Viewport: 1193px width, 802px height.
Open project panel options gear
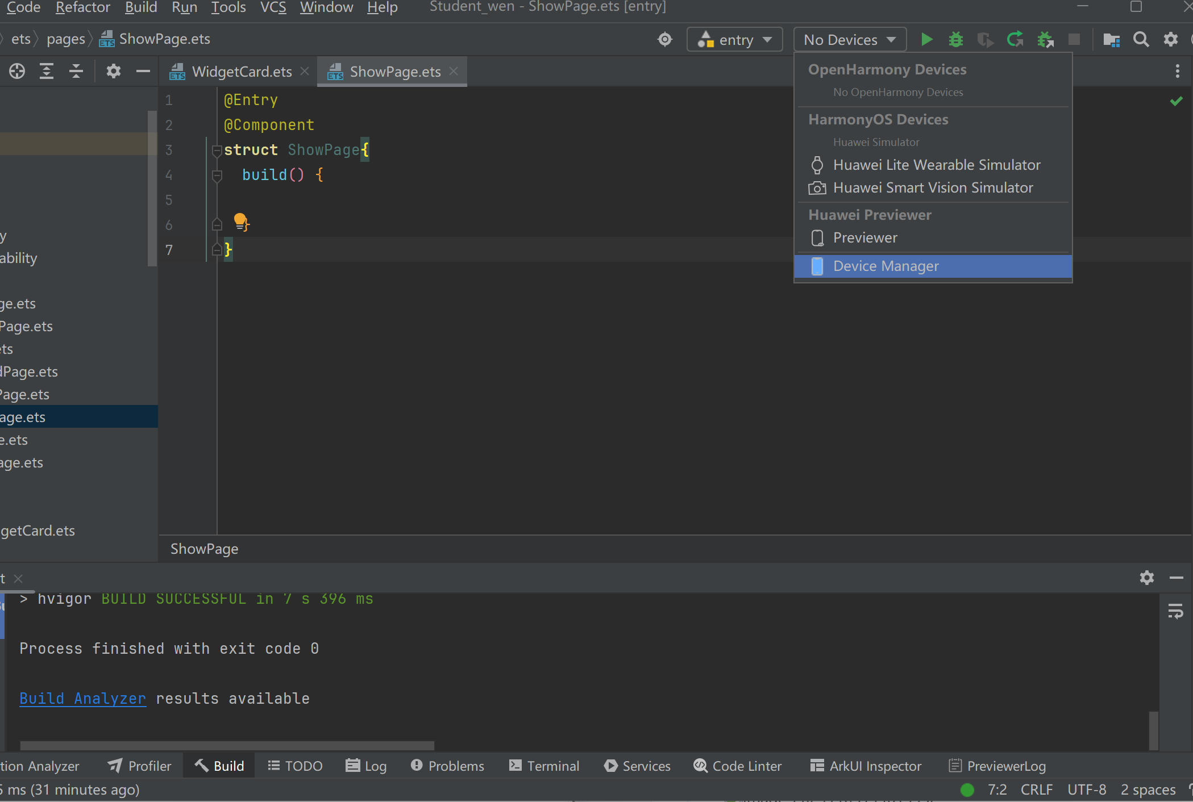pos(114,71)
